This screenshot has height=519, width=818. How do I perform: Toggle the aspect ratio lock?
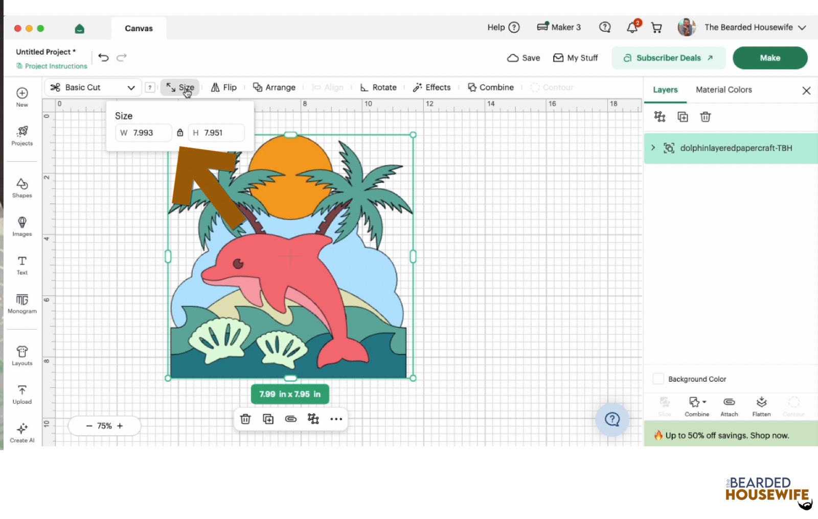[180, 133]
